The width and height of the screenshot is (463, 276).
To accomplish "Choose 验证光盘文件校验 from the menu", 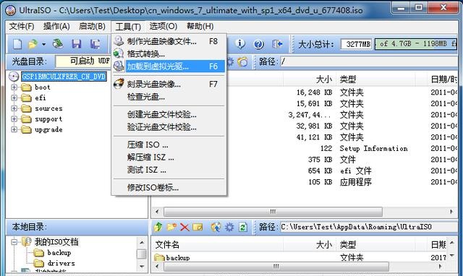I will [169, 127].
